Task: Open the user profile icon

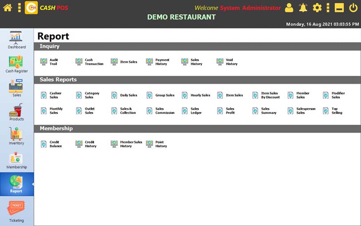Action: [289, 8]
